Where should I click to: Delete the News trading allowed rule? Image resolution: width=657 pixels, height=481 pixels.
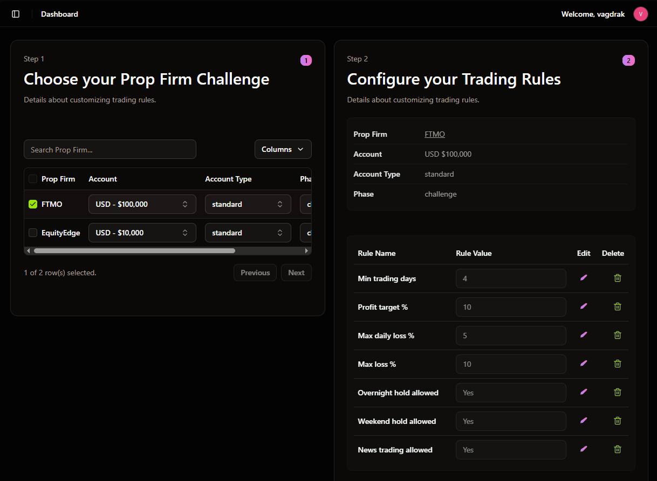pos(618,449)
